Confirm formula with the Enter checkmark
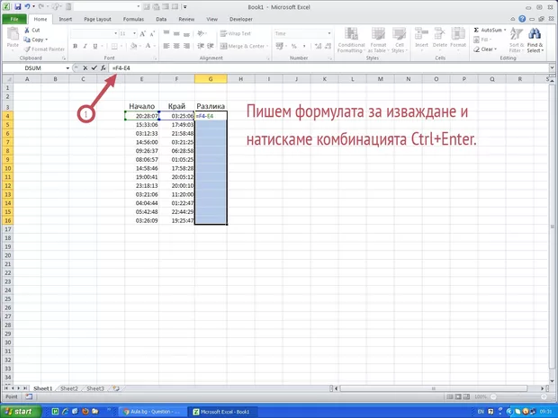The height and width of the screenshot is (418, 558). pyautogui.click(x=94, y=68)
